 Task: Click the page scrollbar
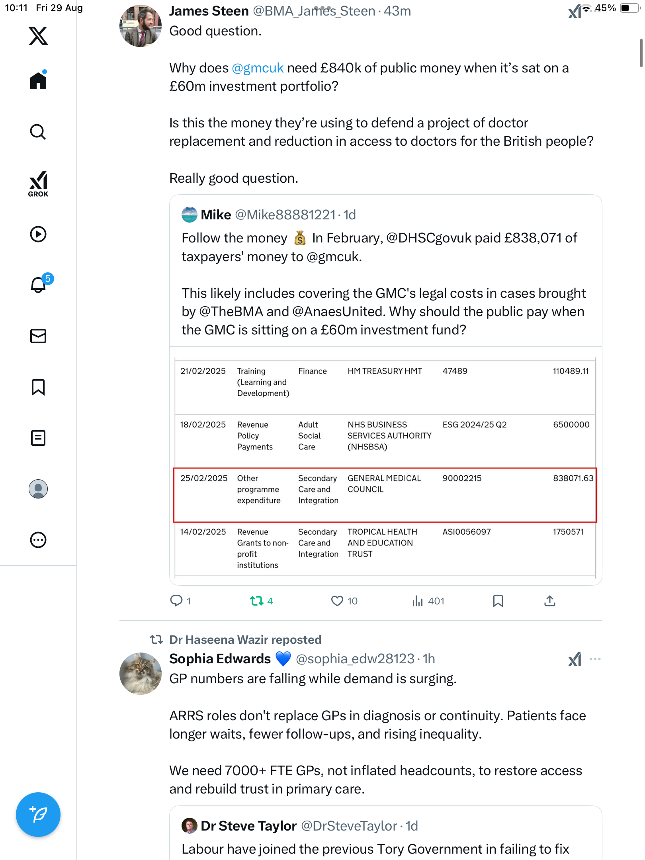point(641,53)
